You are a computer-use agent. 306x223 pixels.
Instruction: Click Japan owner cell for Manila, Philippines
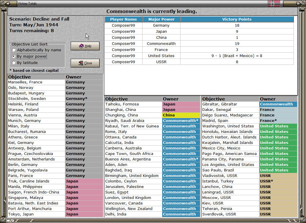tap(84, 187)
